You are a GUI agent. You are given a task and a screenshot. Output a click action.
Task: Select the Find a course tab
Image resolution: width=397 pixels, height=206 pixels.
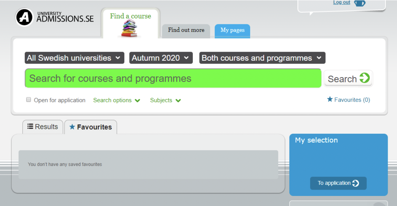click(130, 16)
